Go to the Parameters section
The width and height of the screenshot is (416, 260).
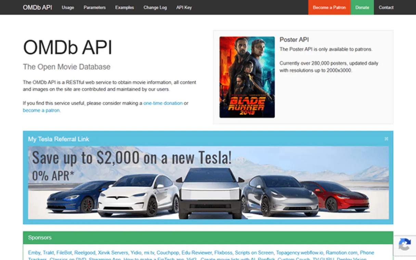click(94, 8)
